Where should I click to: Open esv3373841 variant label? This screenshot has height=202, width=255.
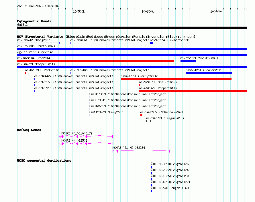[x=128, y=100]
